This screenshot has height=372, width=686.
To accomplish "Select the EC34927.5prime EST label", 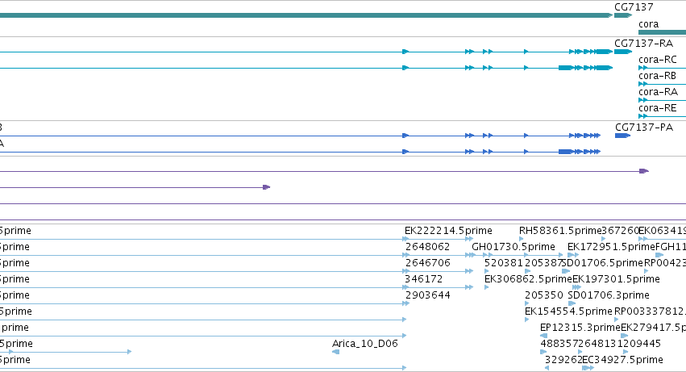I will 622,360.
